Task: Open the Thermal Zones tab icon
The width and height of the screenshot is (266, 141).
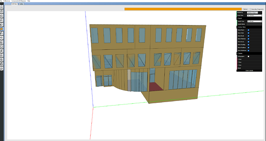Action: tap(2, 42)
